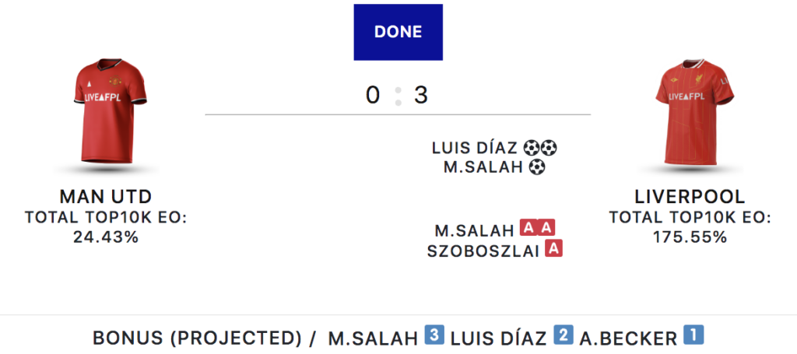Open M.Salah in the assists list
Viewport: 797px width, 354px height.
click(474, 230)
